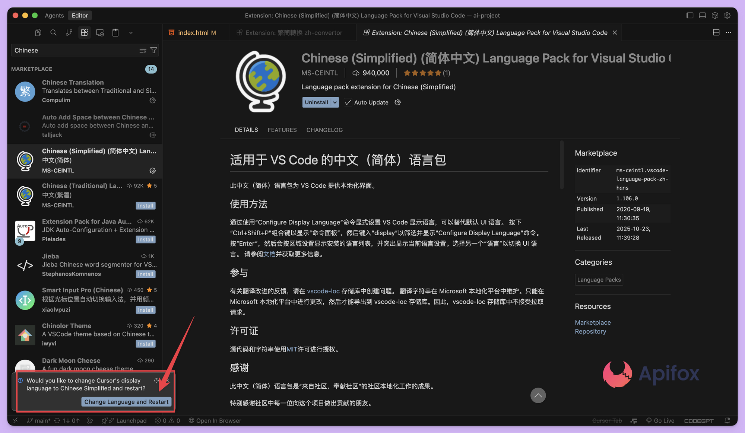745x433 pixels.
Task: Click Change Language and Restart button
Action: tap(126, 402)
